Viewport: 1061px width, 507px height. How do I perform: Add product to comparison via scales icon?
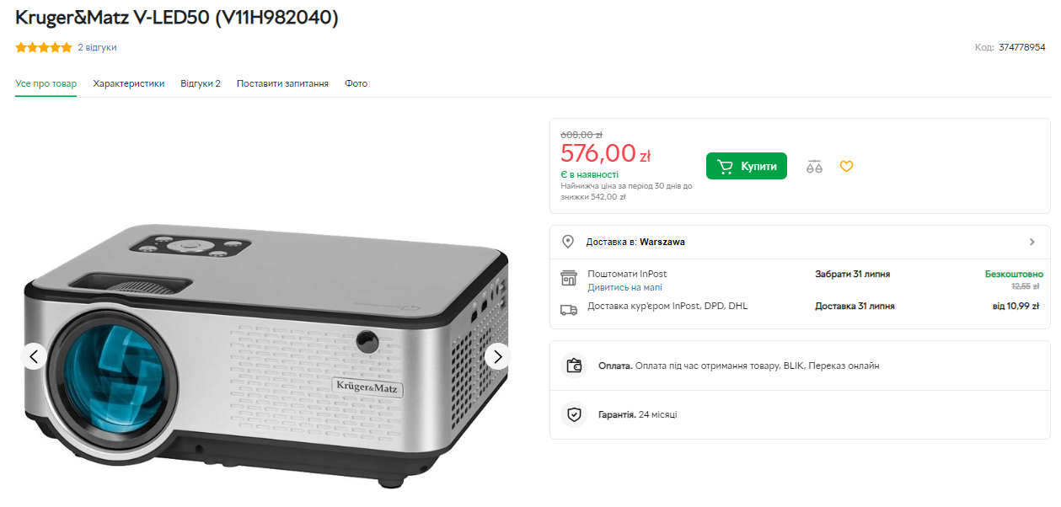[813, 167]
